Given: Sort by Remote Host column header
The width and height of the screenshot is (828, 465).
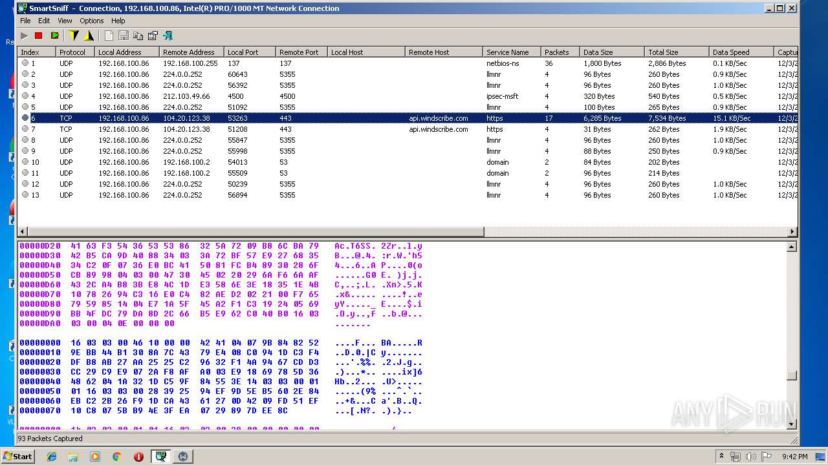Looking at the screenshot, I should coord(444,52).
